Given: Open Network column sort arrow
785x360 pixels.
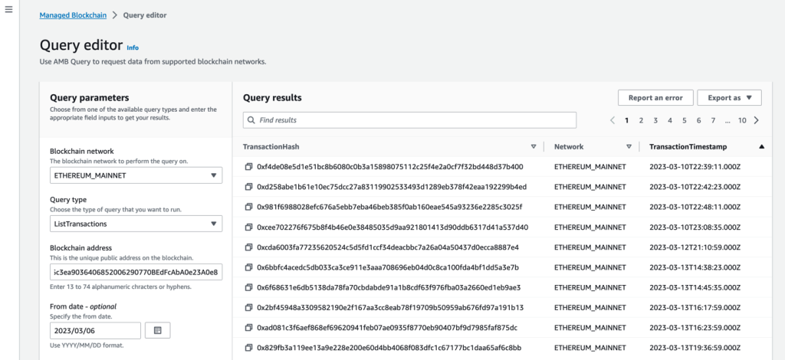Looking at the screenshot, I should pyautogui.click(x=629, y=146).
